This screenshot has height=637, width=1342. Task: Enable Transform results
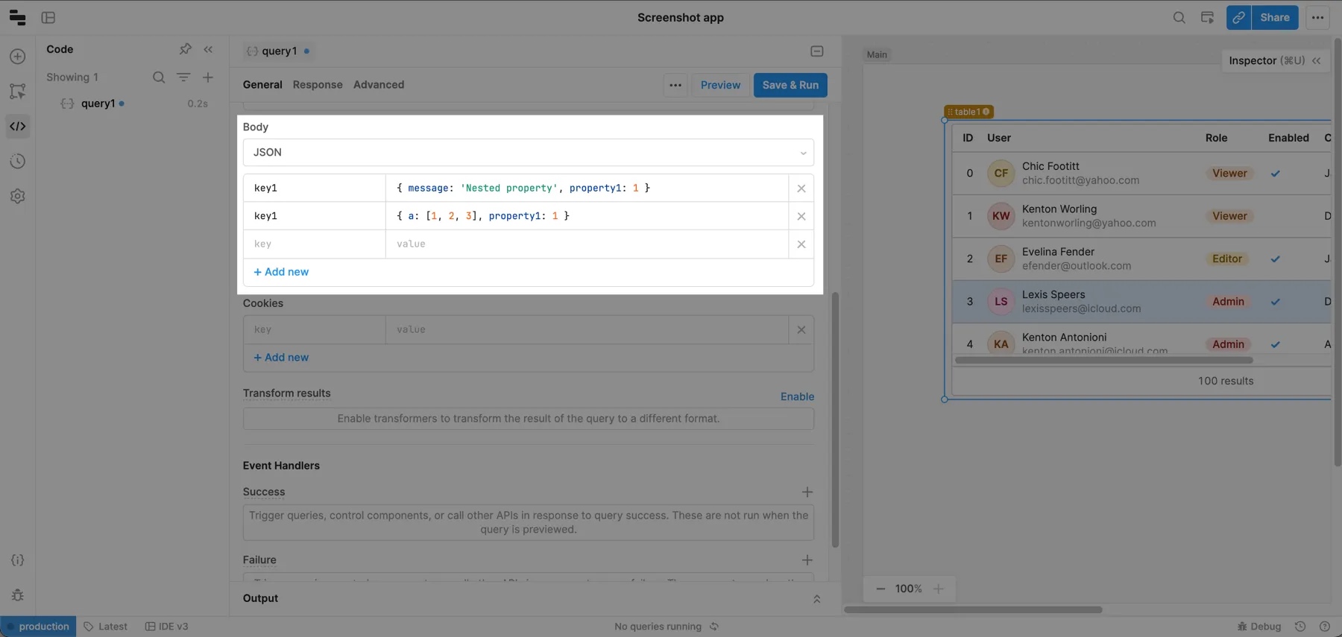tap(797, 396)
